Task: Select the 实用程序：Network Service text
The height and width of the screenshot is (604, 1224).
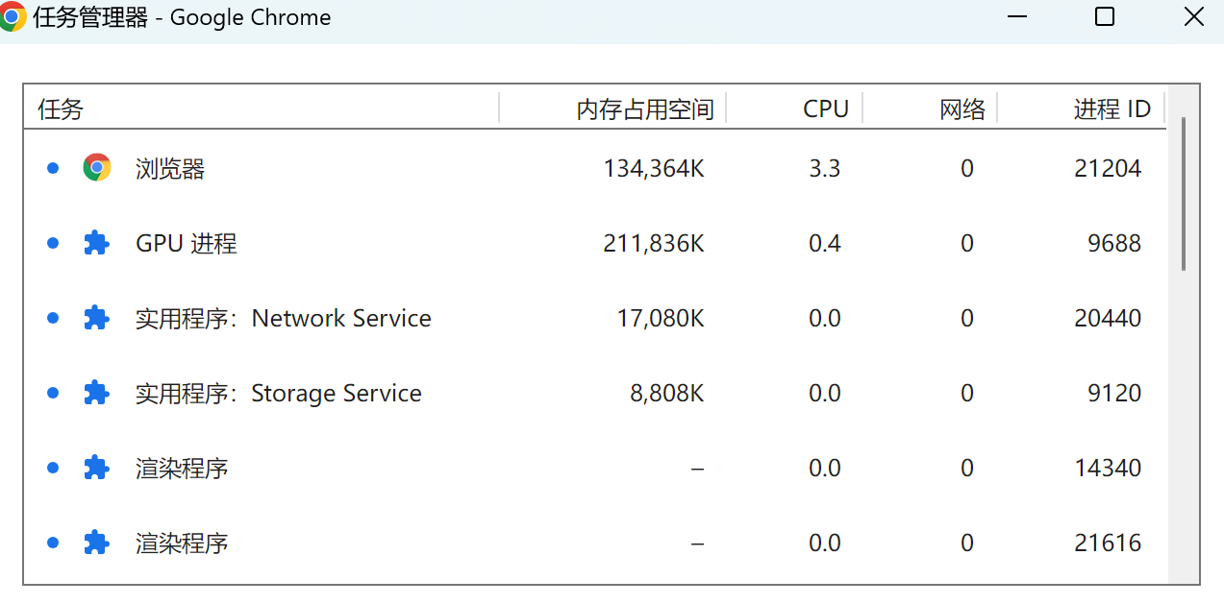Action: [284, 319]
